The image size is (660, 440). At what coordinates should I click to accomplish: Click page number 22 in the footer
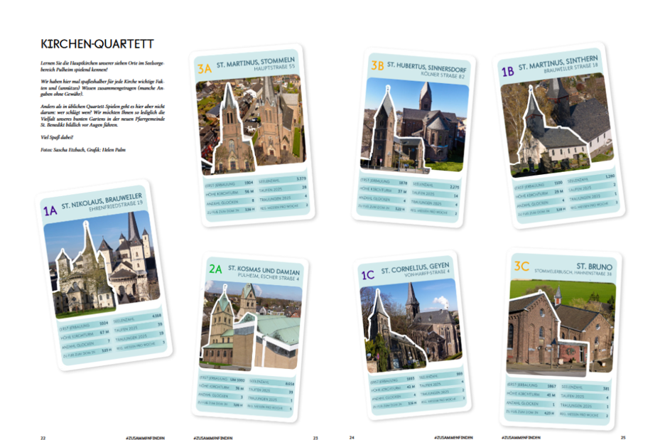43,438
